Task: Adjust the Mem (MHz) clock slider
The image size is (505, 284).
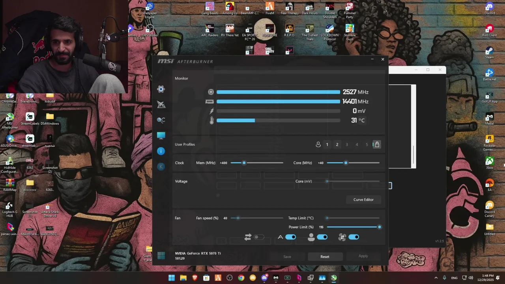Action: pos(257,163)
